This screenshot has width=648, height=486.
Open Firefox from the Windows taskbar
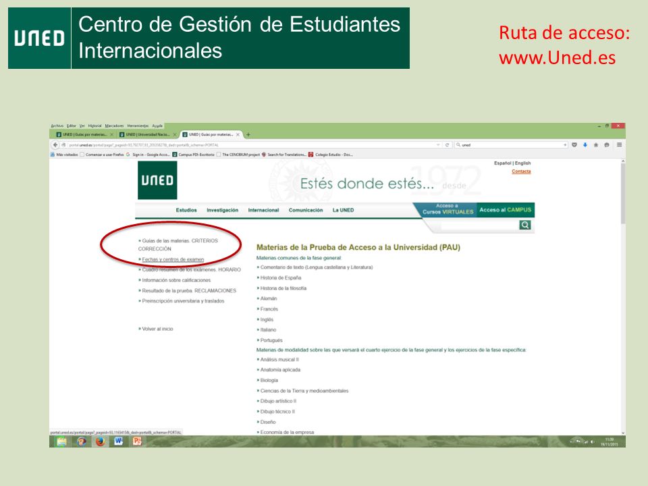pyautogui.click(x=100, y=441)
